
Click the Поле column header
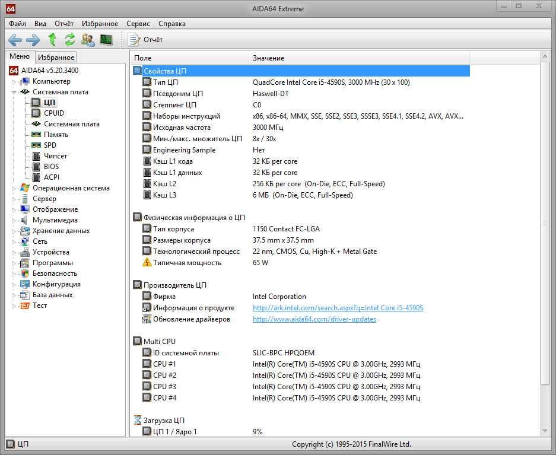[x=190, y=58]
